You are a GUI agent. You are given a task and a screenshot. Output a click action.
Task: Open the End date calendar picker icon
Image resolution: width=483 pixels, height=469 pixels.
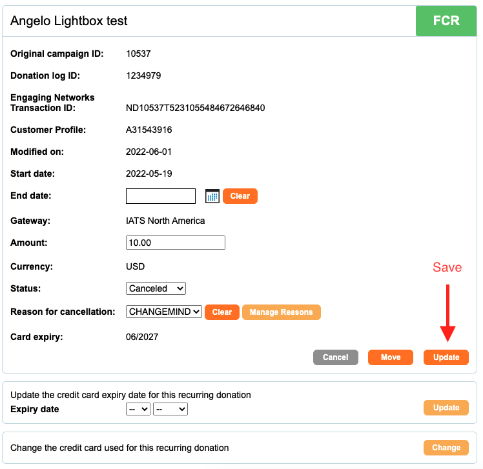pyautogui.click(x=212, y=196)
